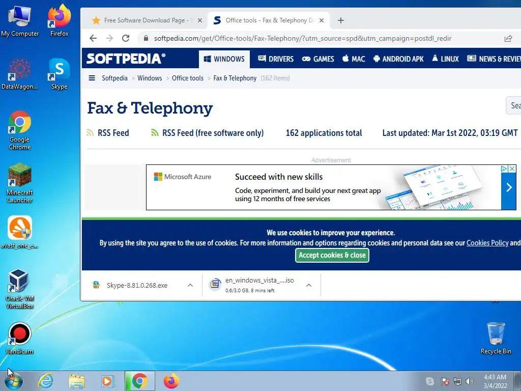Click Office tools breadcrumb link

pos(188,78)
